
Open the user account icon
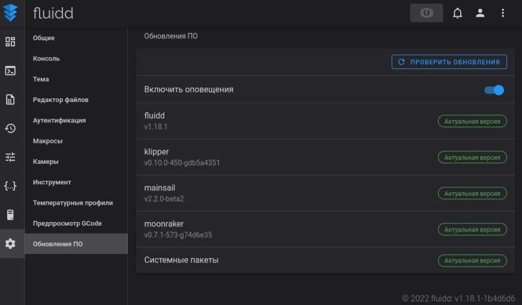pyautogui.click(x=480, y=13)
